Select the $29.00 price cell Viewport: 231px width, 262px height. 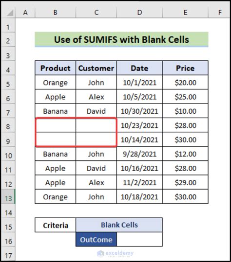point(185,182)
